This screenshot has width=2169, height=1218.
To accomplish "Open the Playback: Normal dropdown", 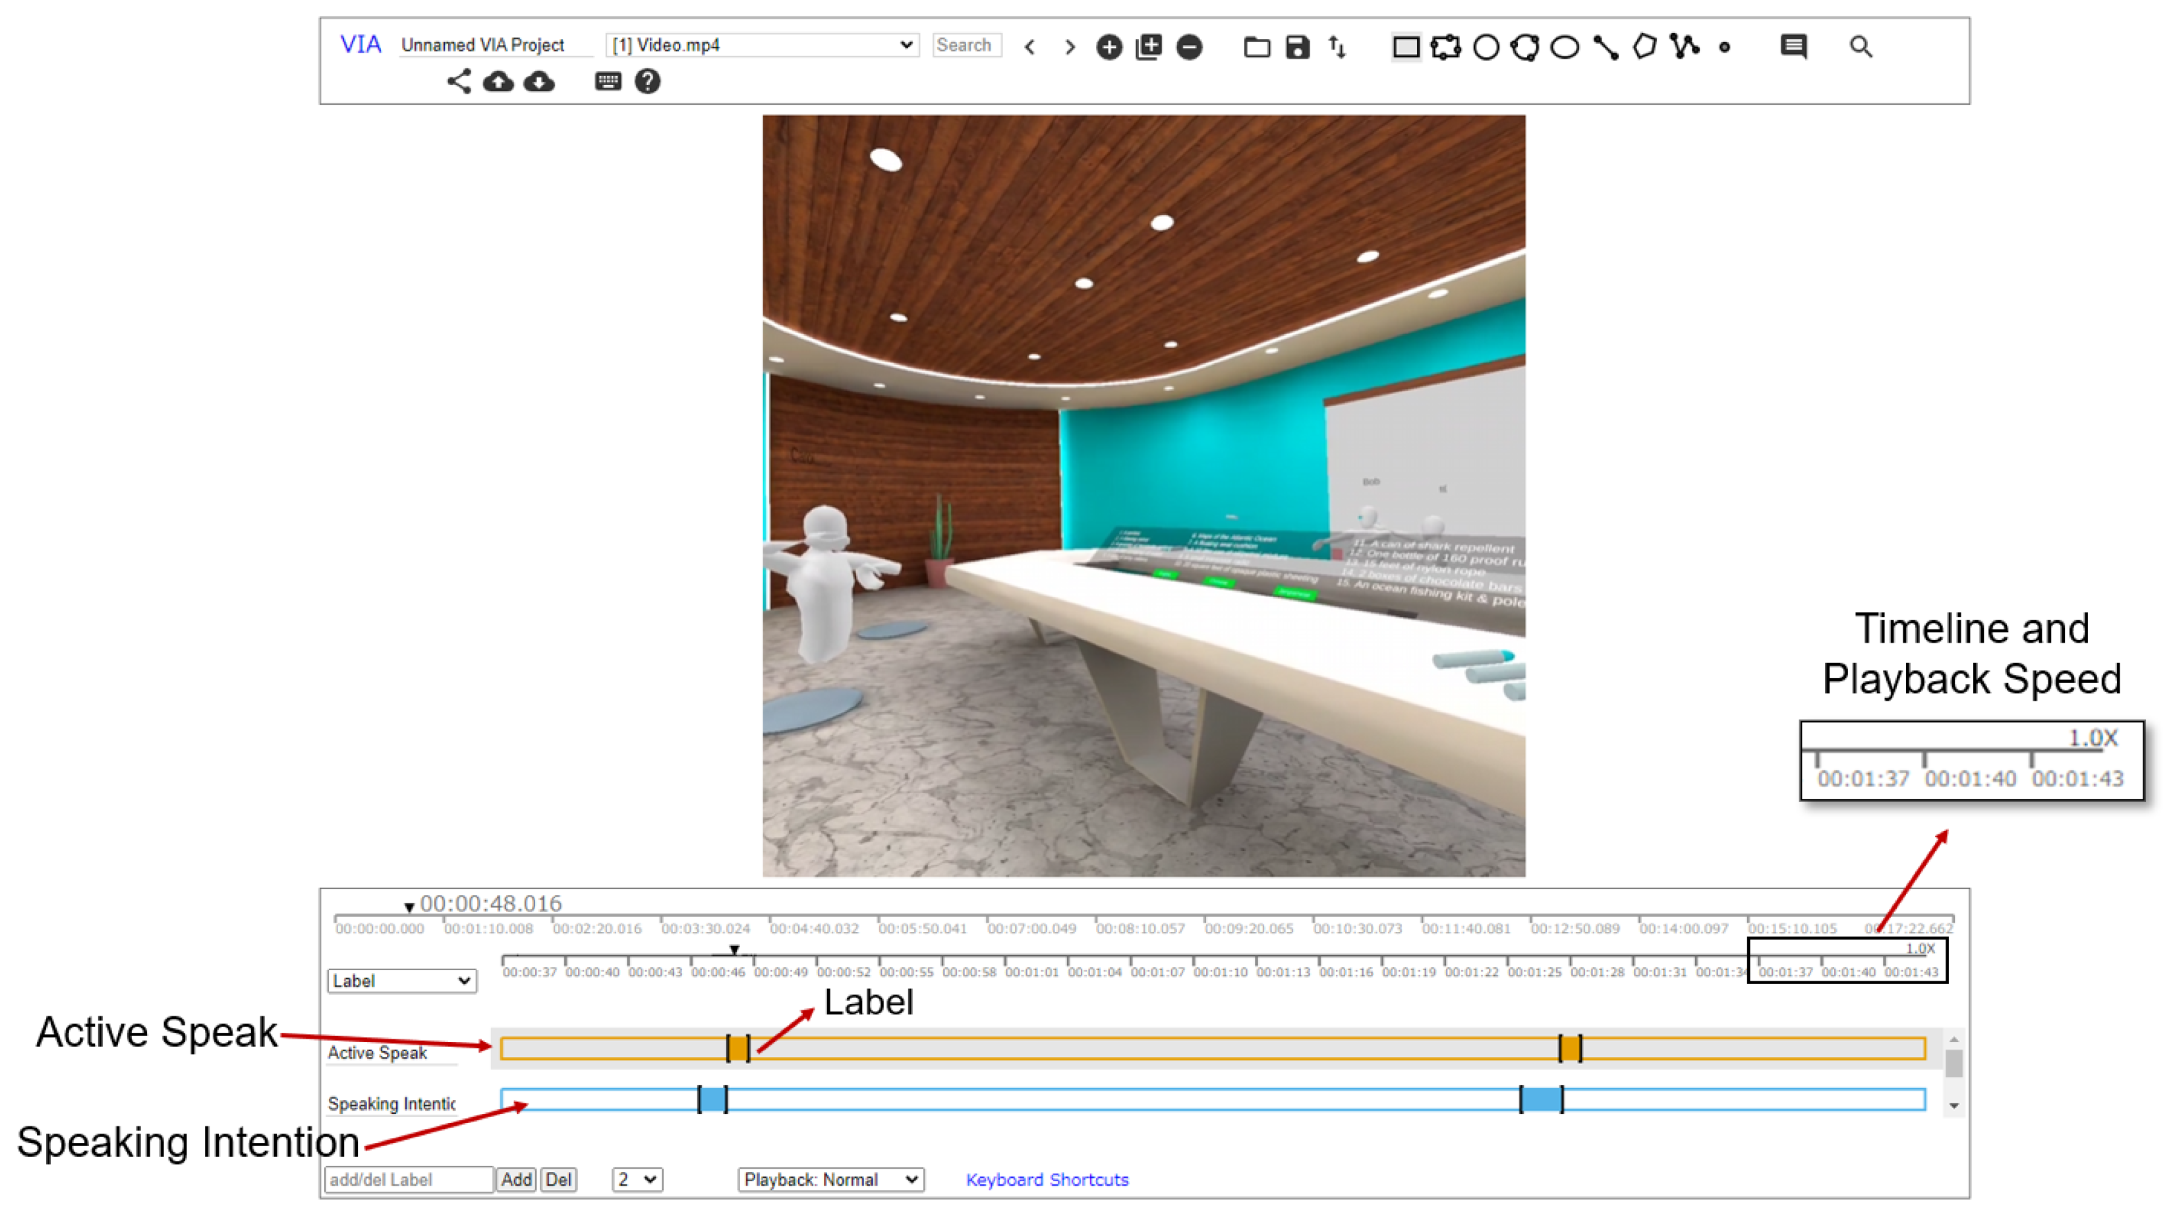I will (x=830, y=1179).
